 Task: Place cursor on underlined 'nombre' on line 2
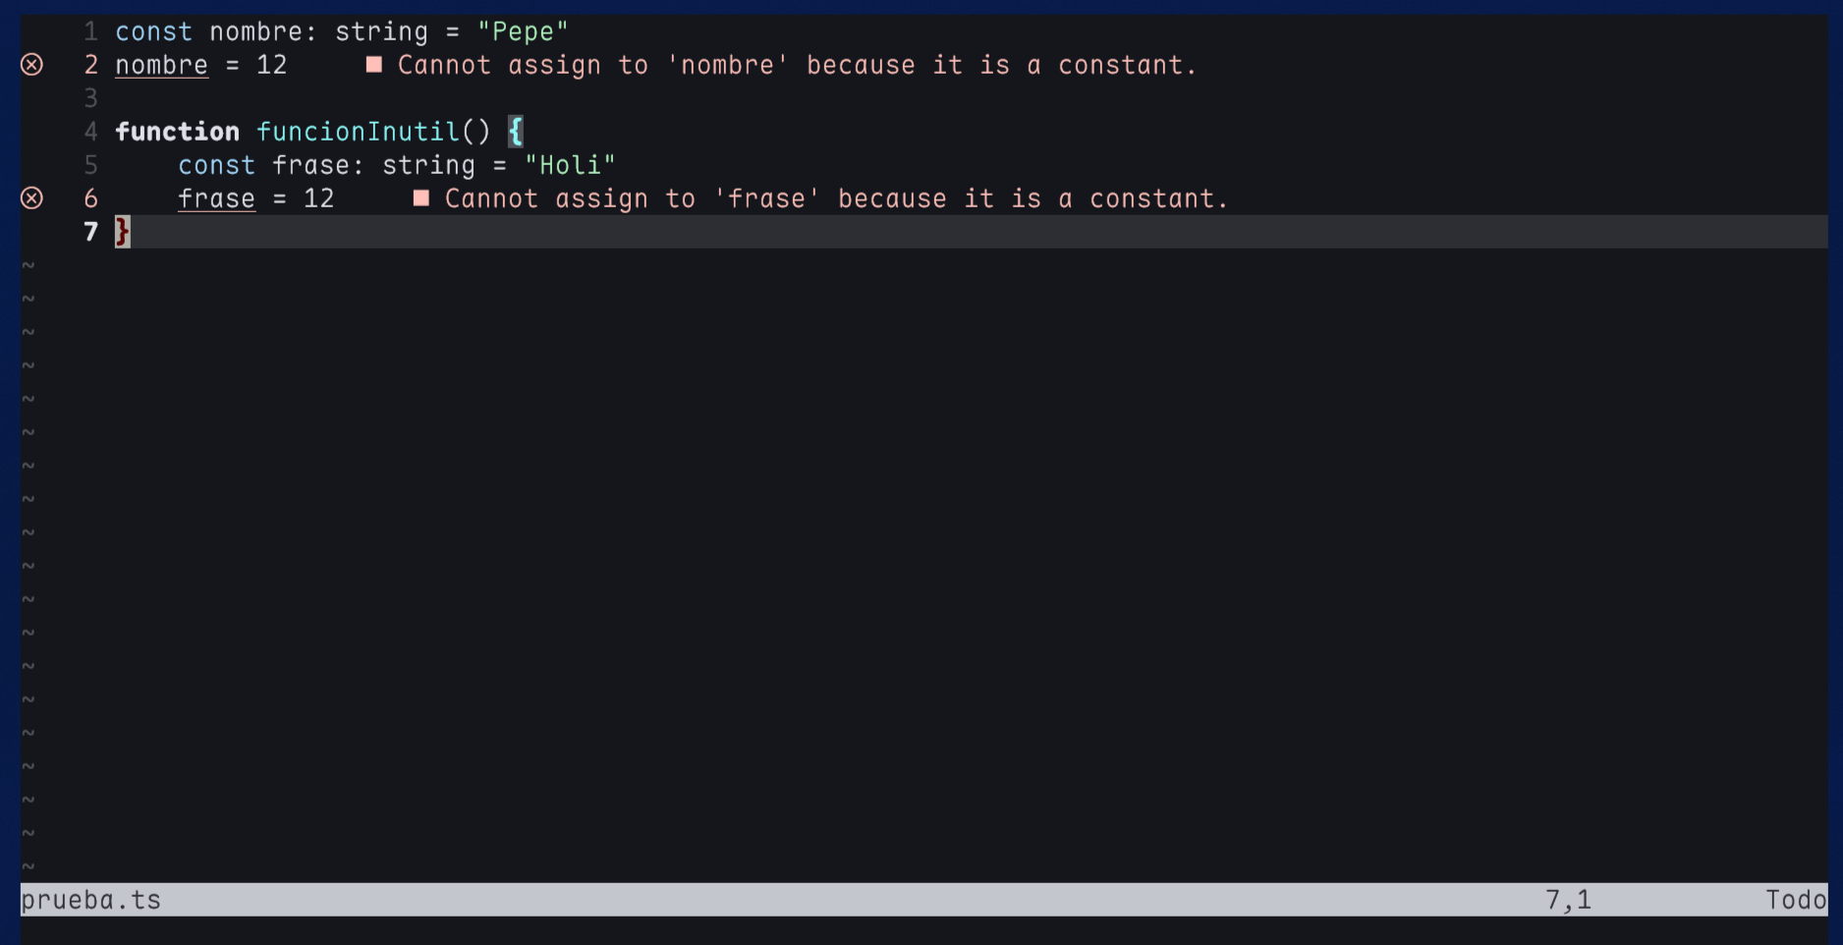161,66
